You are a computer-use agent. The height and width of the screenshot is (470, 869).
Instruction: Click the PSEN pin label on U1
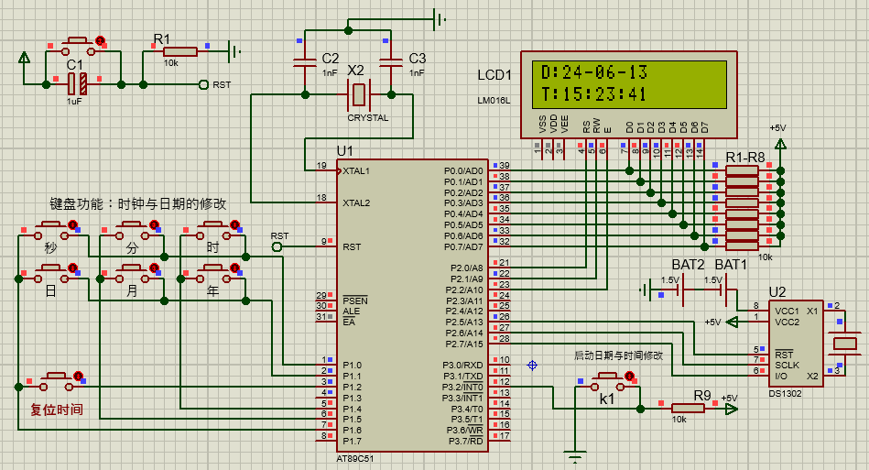point(355,301)
